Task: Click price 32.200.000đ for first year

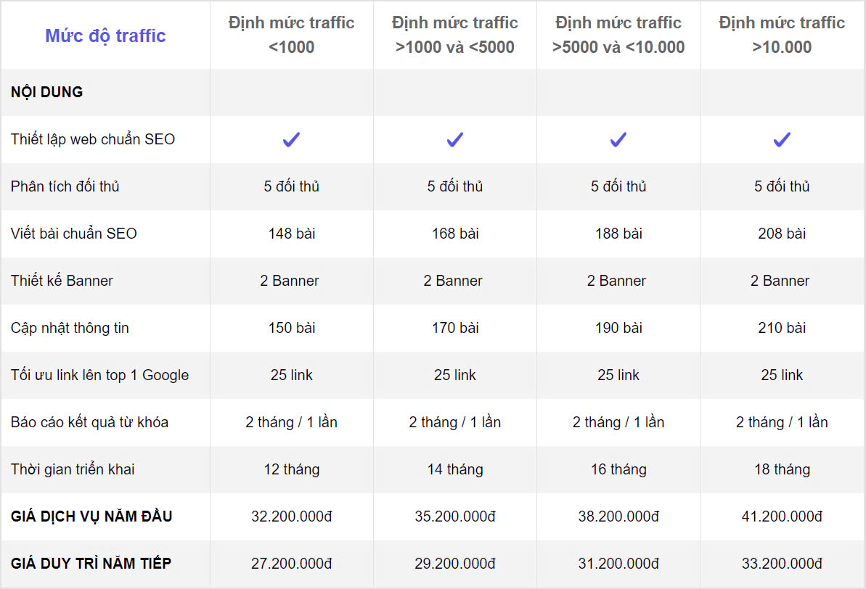Action: pos(292,516)
